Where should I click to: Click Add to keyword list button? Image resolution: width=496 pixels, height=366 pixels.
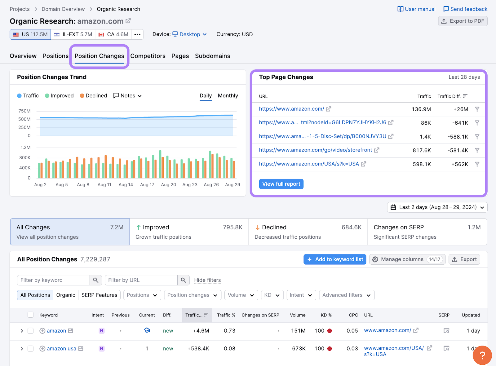click(x=335, y=259)
